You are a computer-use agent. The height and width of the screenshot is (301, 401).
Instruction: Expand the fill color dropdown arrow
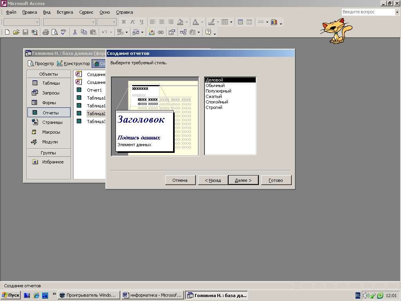186,22
